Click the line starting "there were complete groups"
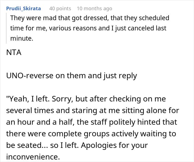Viewport: 194px width, 162px height. [x=91, y=134]
